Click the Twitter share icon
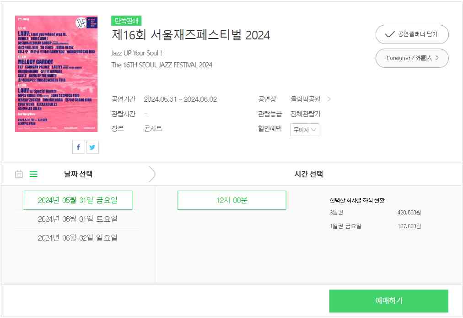 tap(92, 147)
